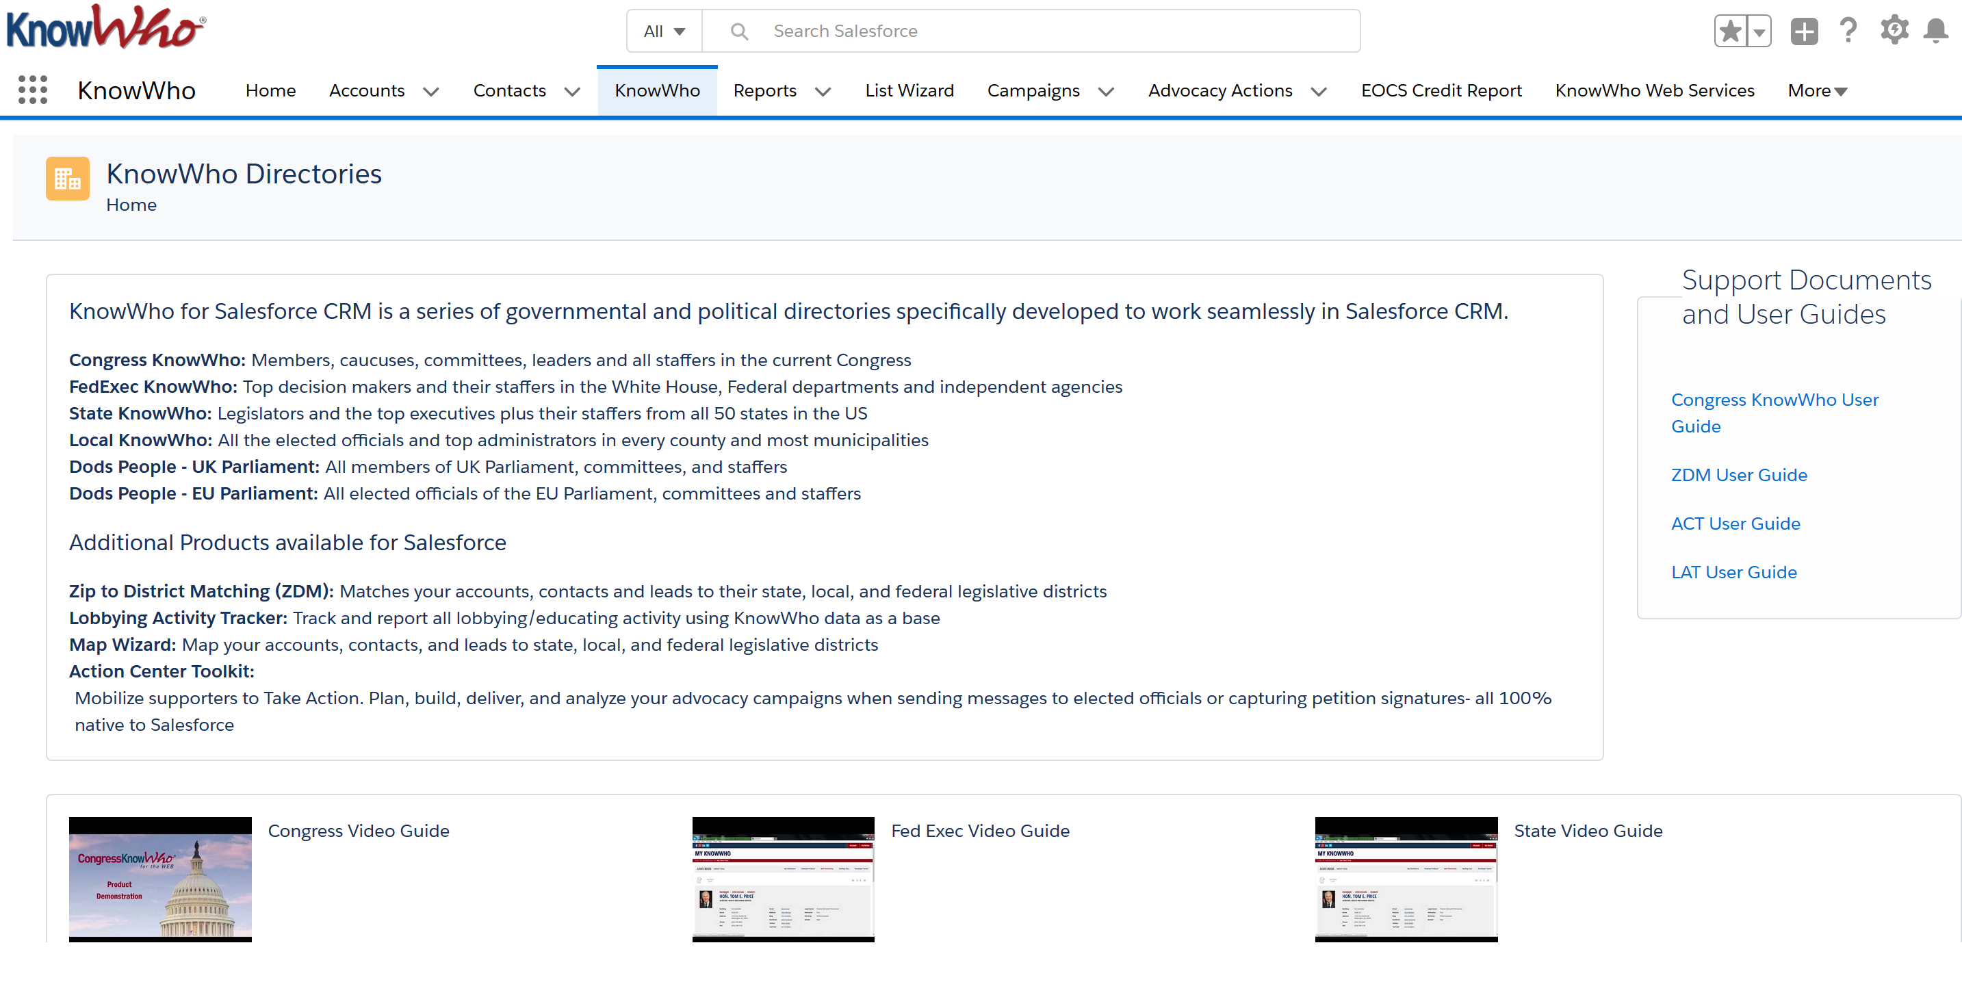Viewport: 1962px width, 1008px height.
Task: View the notifications bell icon
Action: tap(1935, 31)
